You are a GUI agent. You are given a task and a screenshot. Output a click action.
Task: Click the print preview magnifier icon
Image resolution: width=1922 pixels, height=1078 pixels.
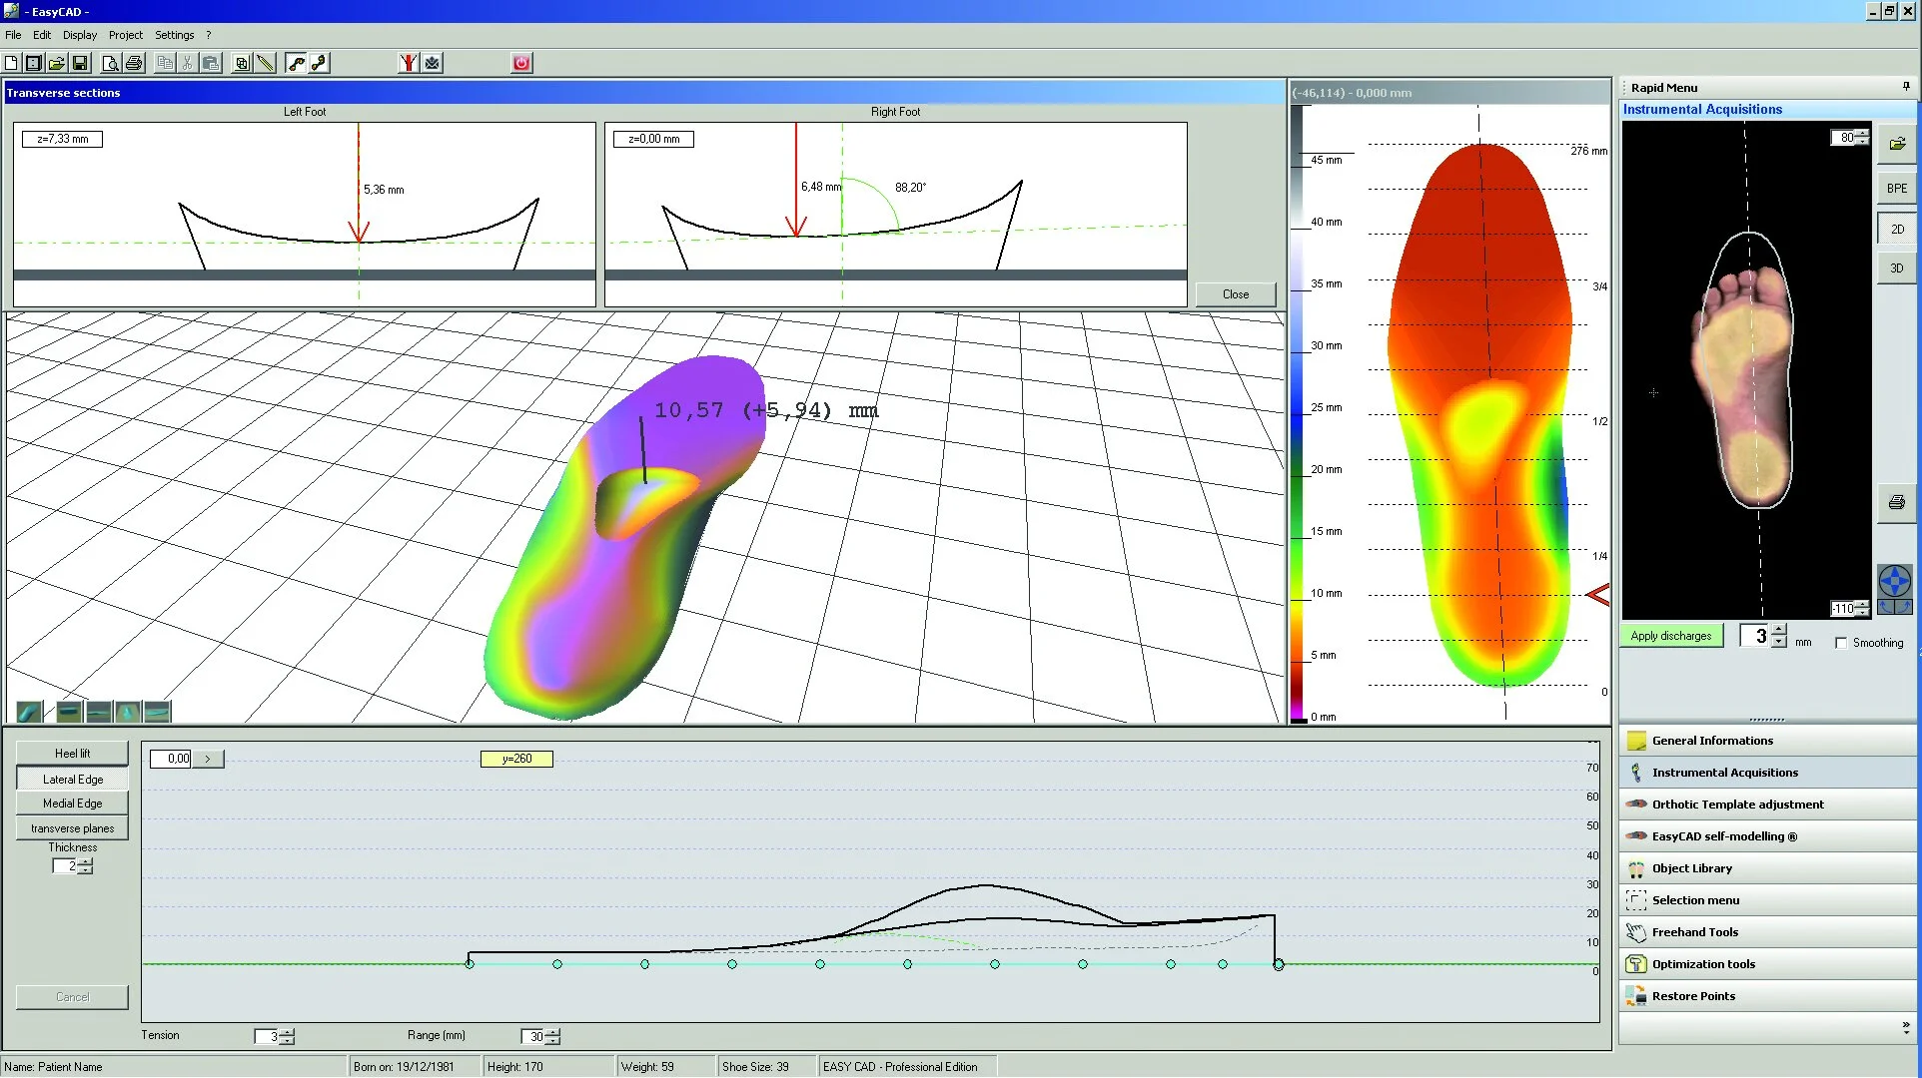click(x=110, y=63)
